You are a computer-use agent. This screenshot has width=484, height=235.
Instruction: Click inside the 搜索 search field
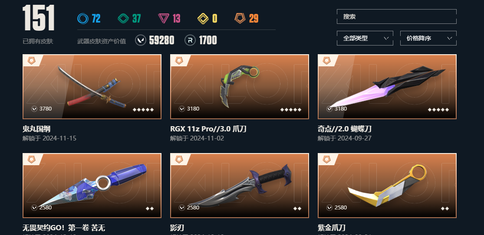point(397,16)
